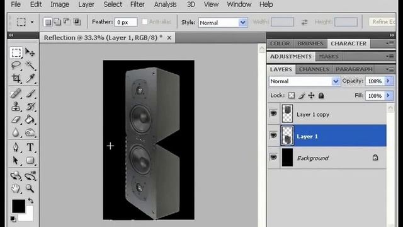Click the Feather input field
403x227 pixels.
[x=126, y=22]
